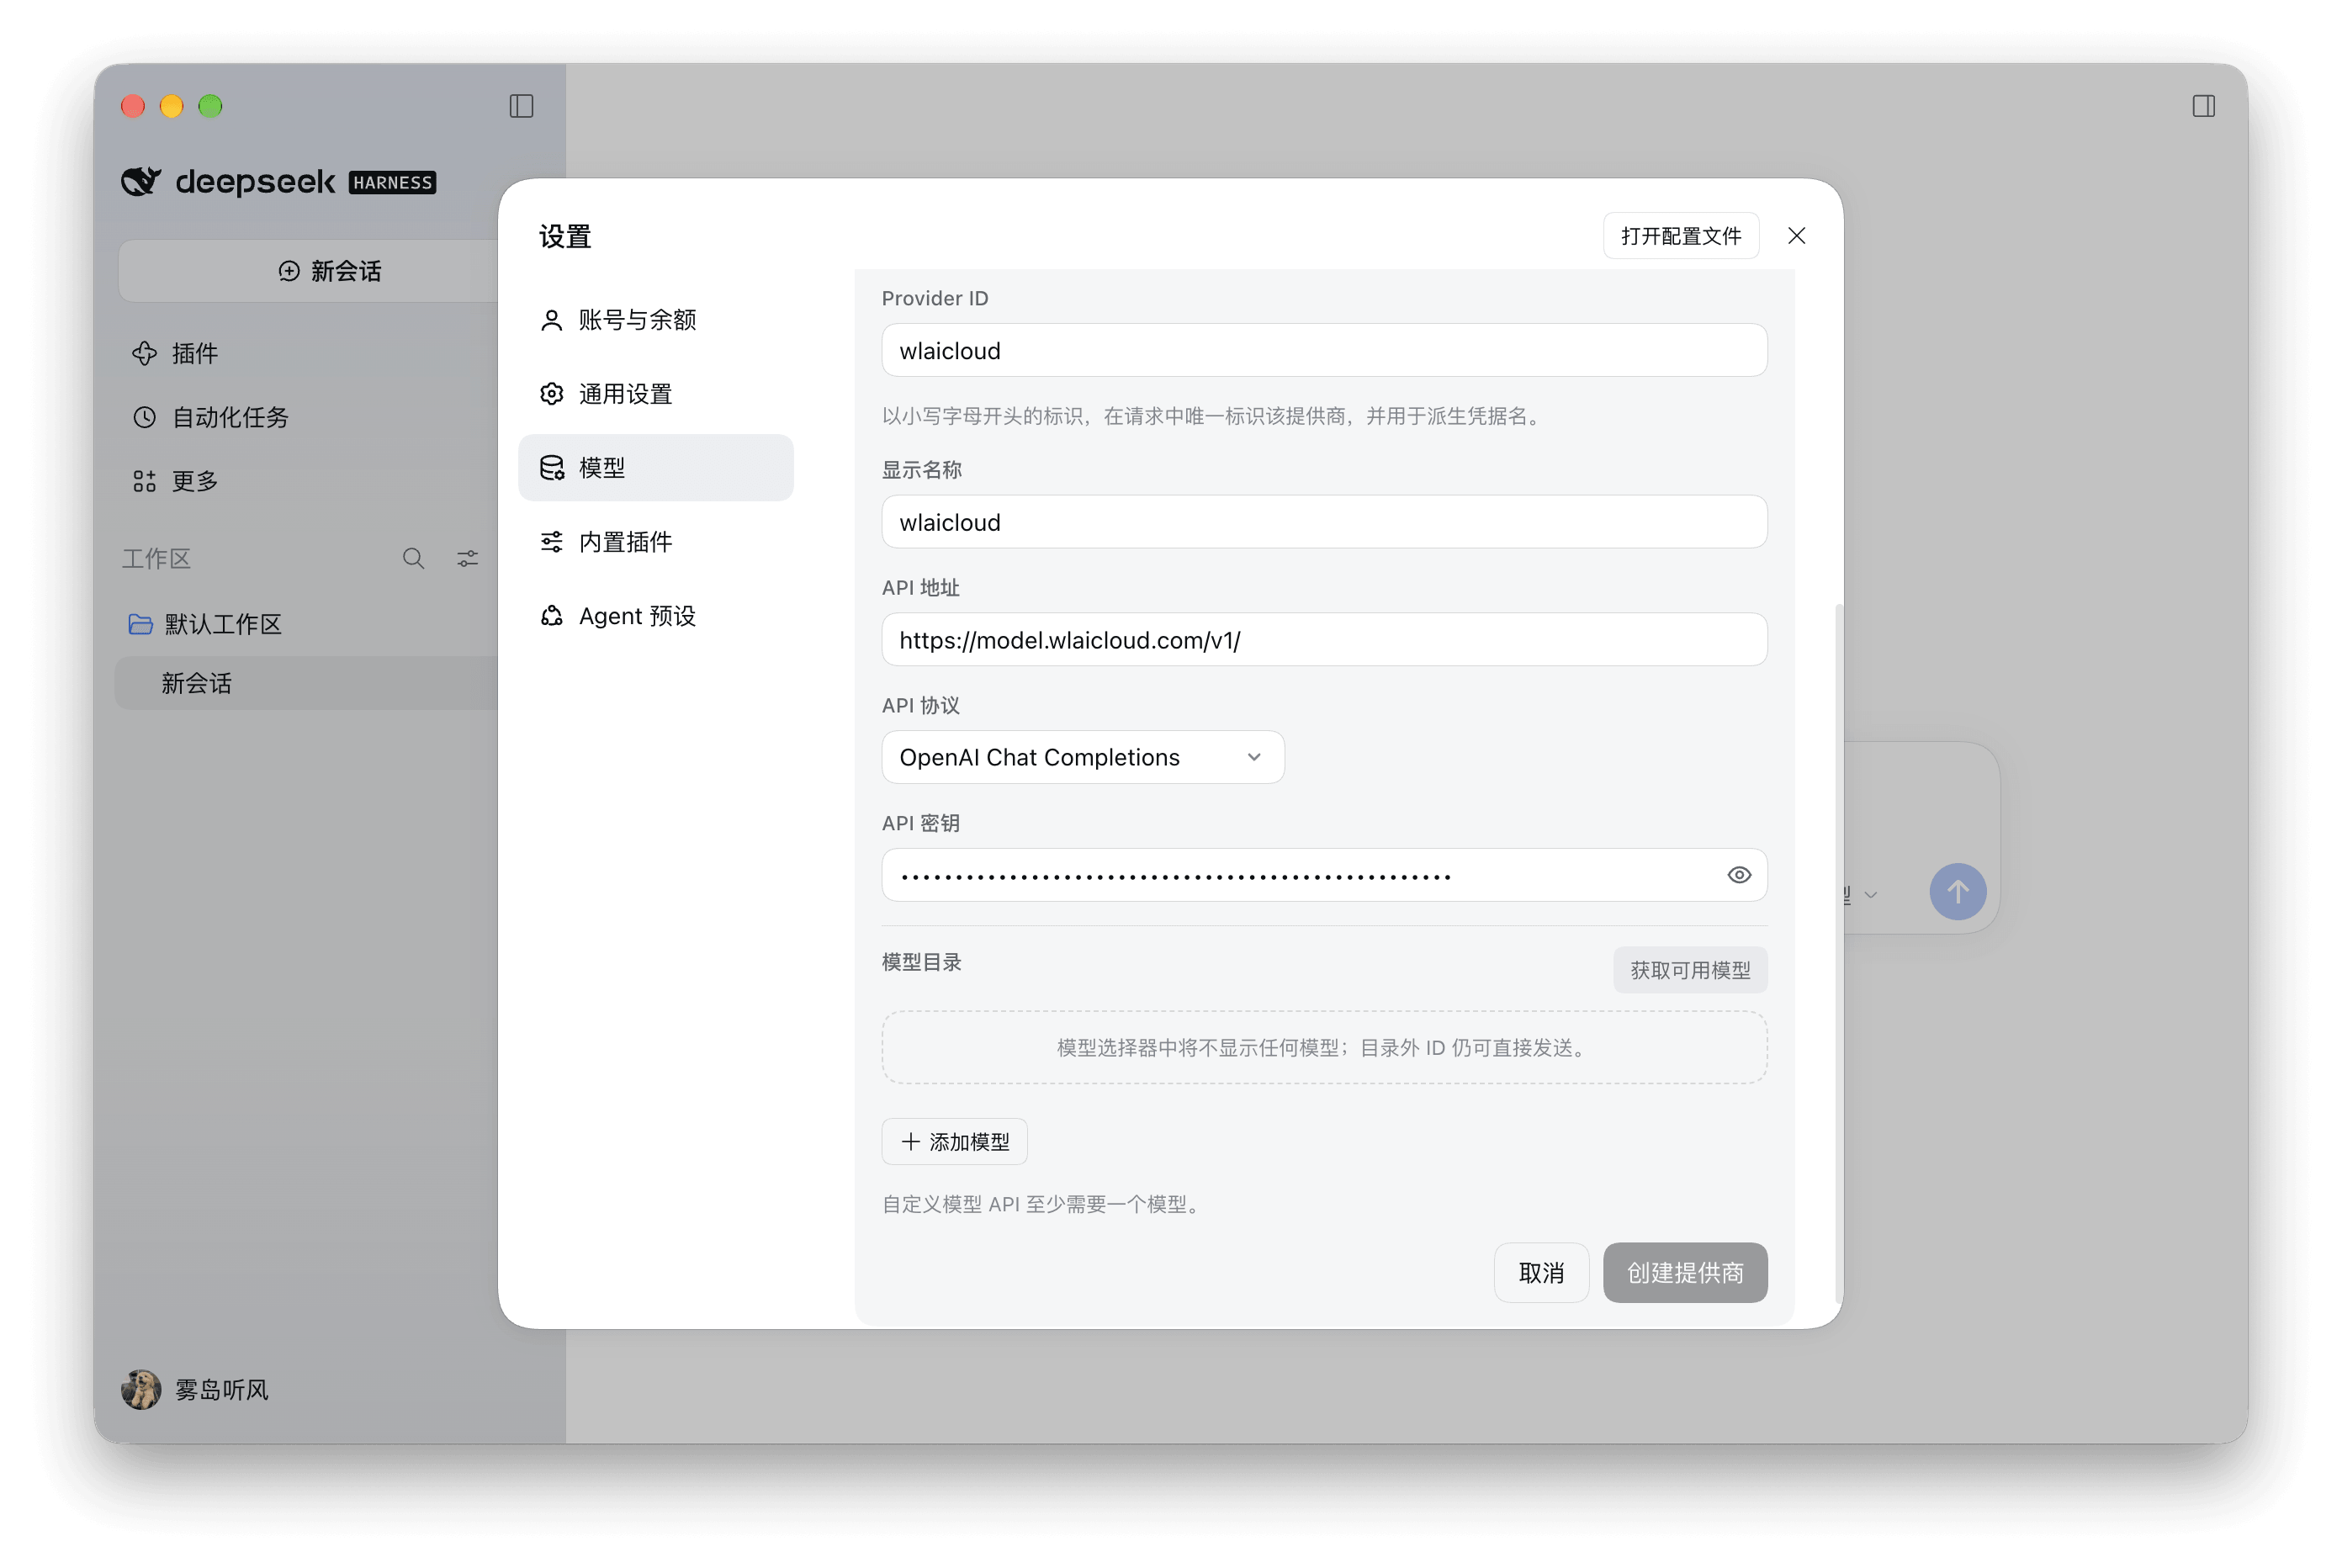Open 更多 in sidebar
2342x1568 pixels.
pyautogui.click(x=175, y=481)
